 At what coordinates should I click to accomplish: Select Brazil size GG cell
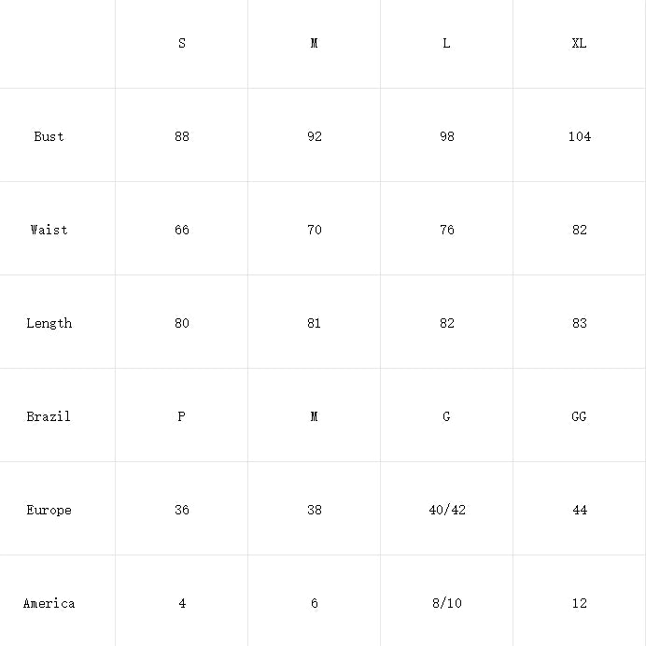pyautogui.click(x=579, y=416)
